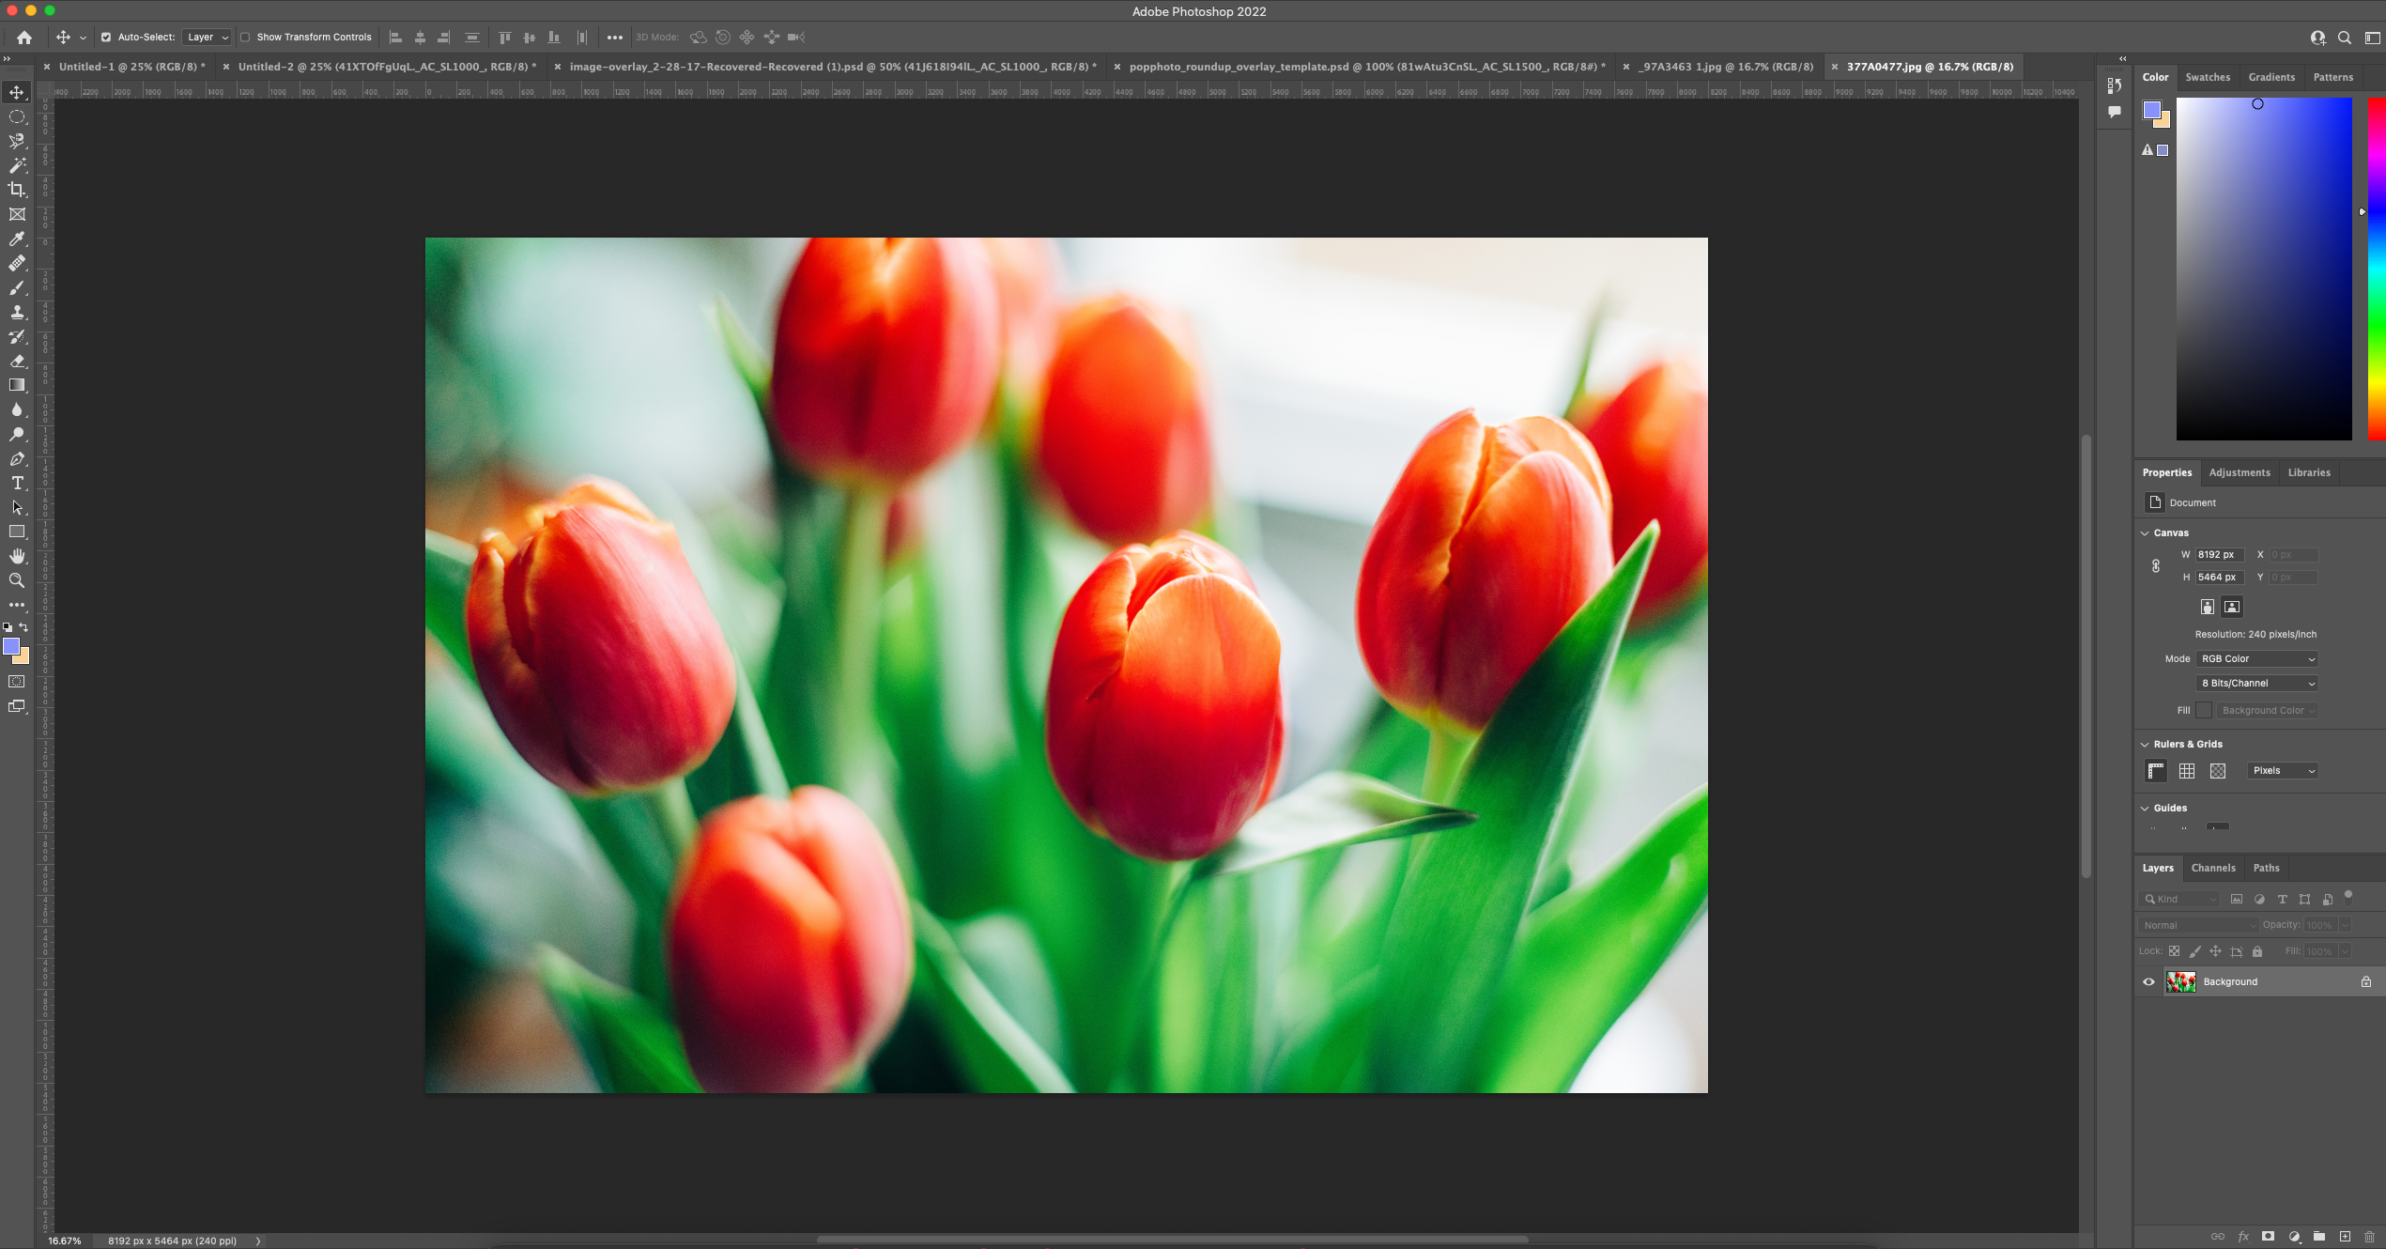
Task: Toggle the Auto-Select checkbox
Action: point(106,38)
